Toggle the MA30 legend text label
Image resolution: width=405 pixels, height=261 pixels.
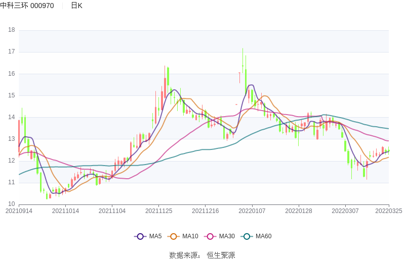tap(227, 236)
